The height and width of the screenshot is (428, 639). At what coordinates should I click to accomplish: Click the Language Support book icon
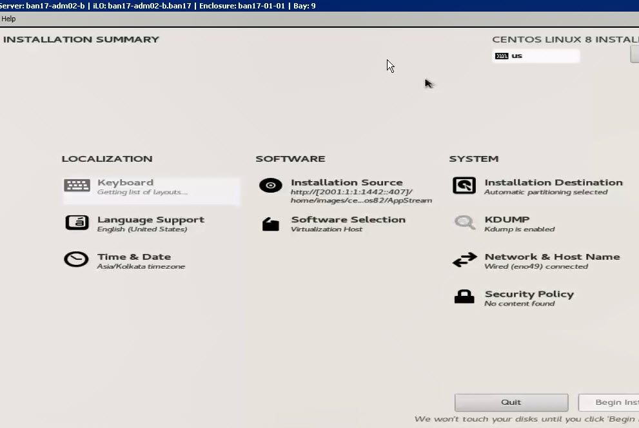click(76, 222)
